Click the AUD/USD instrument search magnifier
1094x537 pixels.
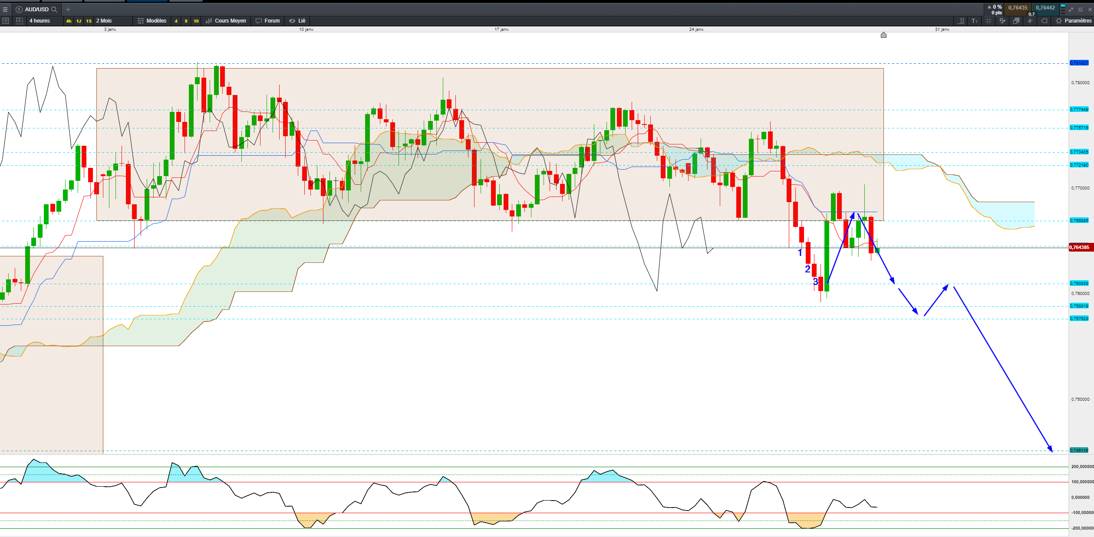pyautogui.click(x=54, y=9)
